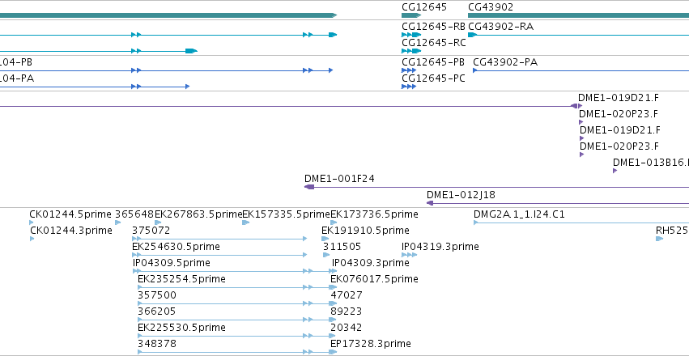Select the 357500 alignment label
The image size is (689, 356).
pos(157,295)
